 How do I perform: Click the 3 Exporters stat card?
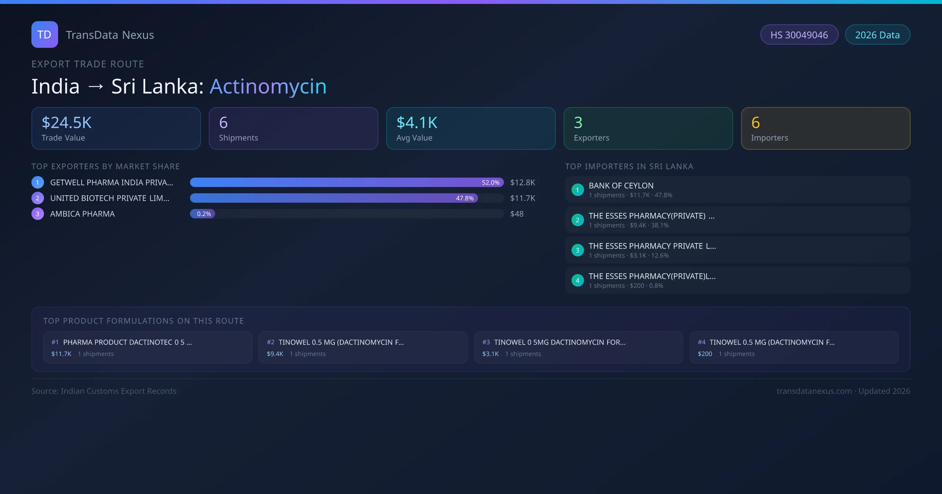pyautogui.click(x=648, y=129)
